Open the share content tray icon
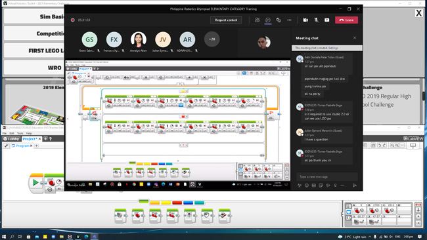Screen dimensions: 427x240 (x=326, y=20)
